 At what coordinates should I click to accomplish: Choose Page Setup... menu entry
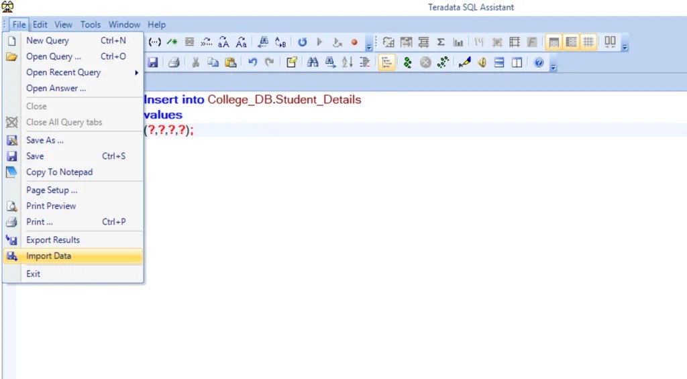(x=73, y=190)
